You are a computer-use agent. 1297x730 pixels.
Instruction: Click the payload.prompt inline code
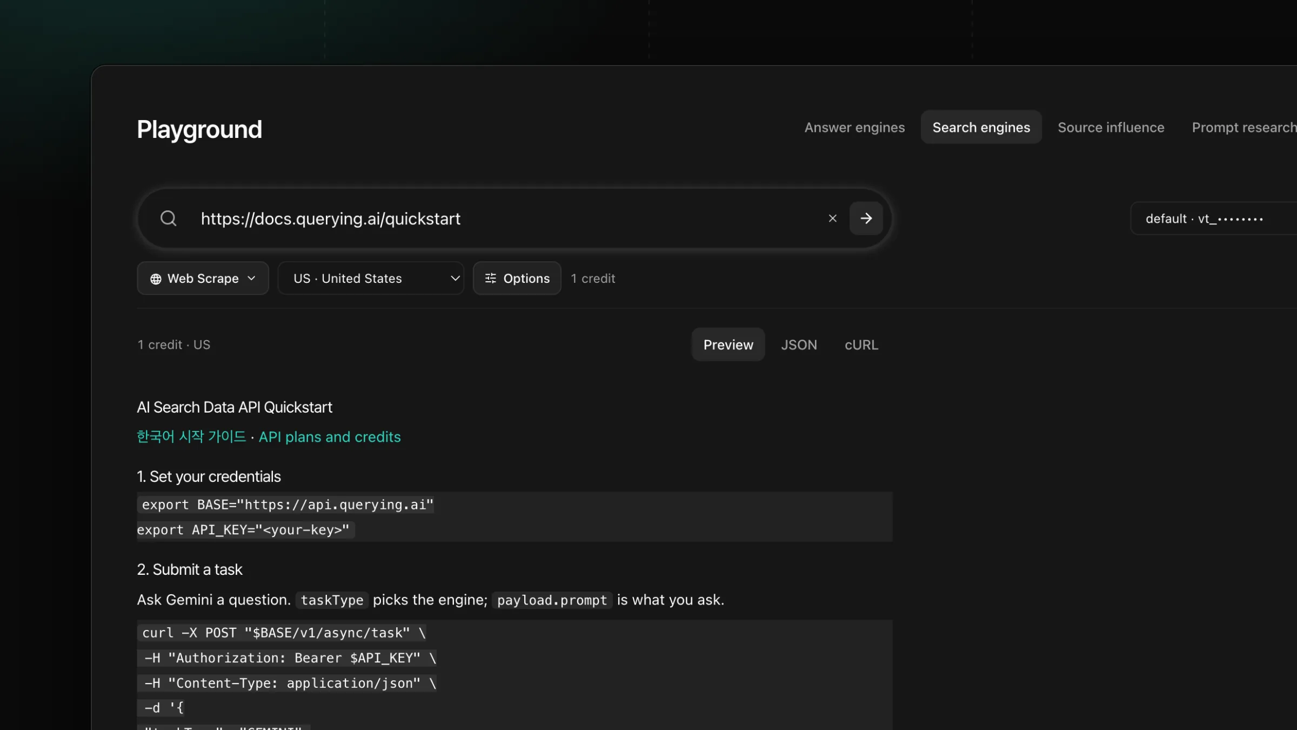point(552,600)
